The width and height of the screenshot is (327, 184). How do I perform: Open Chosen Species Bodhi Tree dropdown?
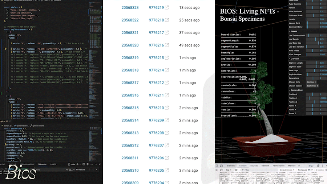(x=312, y=86)
